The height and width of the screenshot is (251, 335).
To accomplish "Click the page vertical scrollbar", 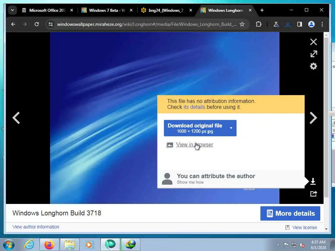I will 326,117.
